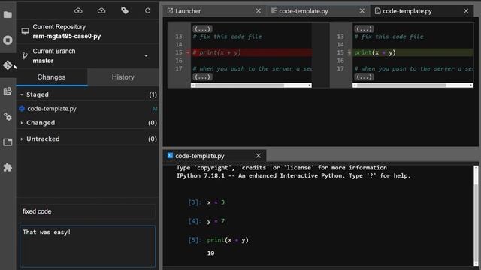
Task: Collapse the Staged section
Action: point(22,94)
